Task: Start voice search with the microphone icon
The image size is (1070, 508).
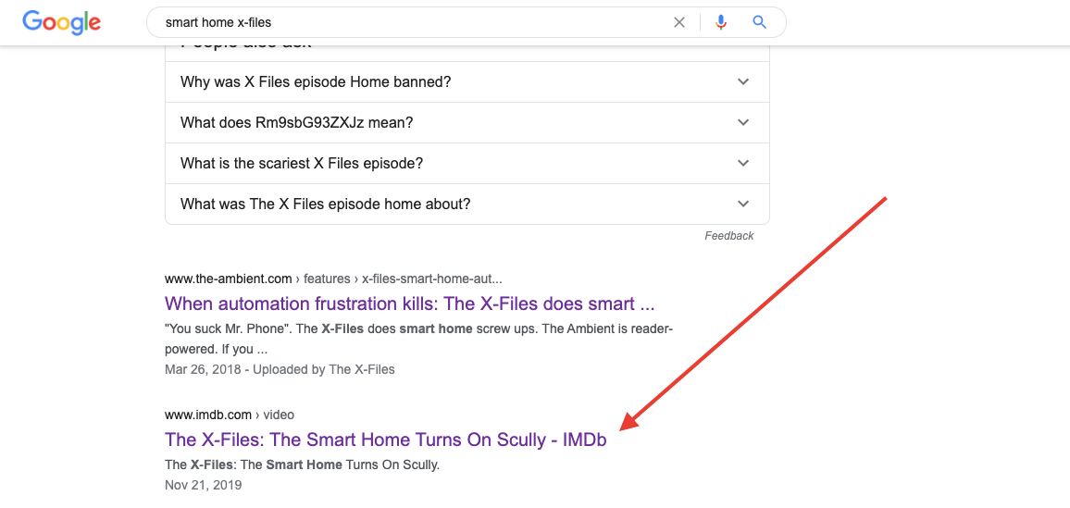Action: click(x=721, y=22)
